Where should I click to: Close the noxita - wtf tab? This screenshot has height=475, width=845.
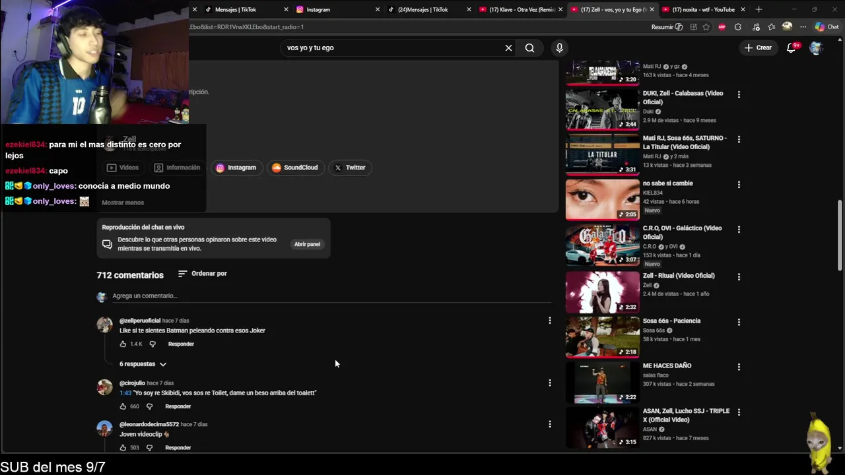coord(743,9)
